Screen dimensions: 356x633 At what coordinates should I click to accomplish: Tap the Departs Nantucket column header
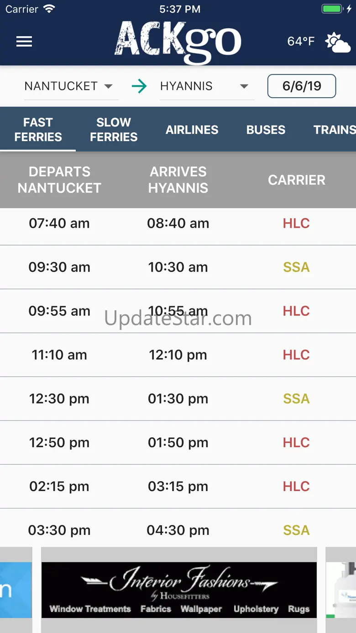coord(59,180)
